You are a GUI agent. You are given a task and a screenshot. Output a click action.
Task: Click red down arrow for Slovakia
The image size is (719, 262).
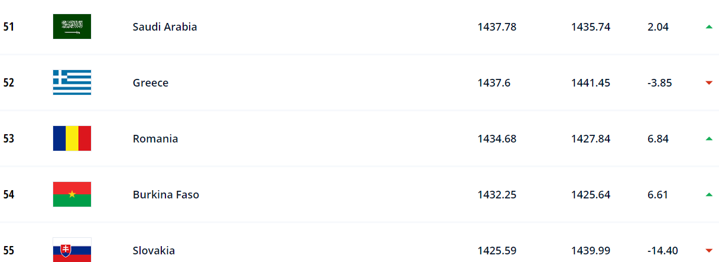(709, 250)
